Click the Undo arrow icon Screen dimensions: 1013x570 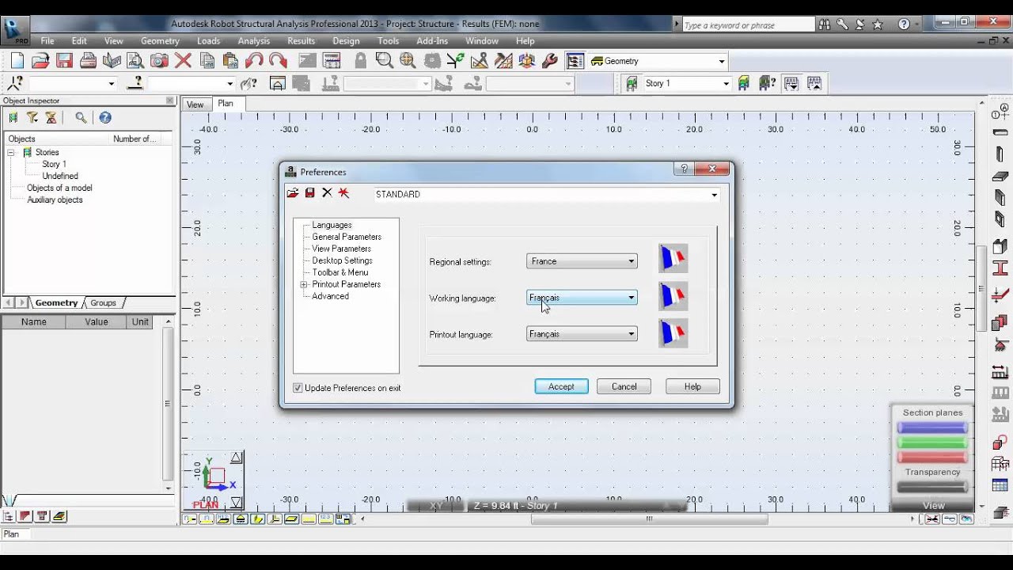coord(254,61)
